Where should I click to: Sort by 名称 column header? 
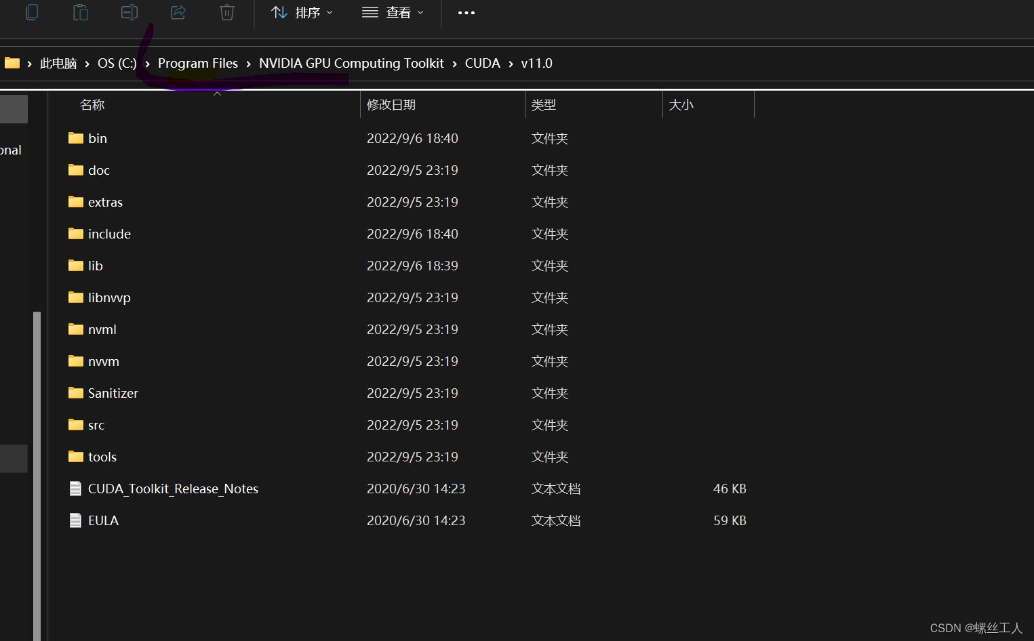coord(92,105)
